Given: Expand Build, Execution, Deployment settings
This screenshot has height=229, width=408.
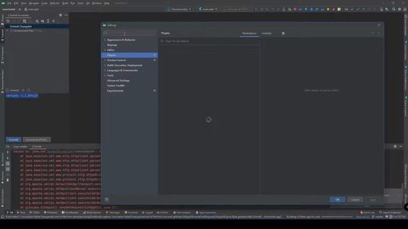Looking at the screenshot, I should pyautogui.click(x=105, y=65).
